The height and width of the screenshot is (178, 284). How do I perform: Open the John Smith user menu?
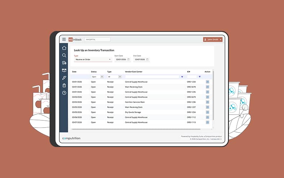click(x=213, y=40)
